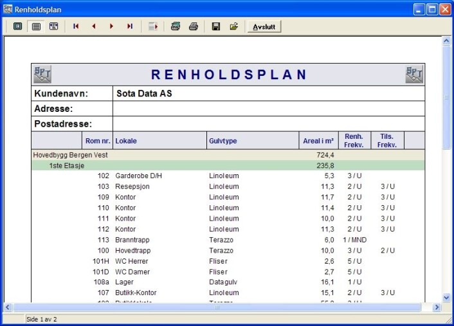The image size is (454, 326).
Task: Click the area value 15,1
Action: 327,293
